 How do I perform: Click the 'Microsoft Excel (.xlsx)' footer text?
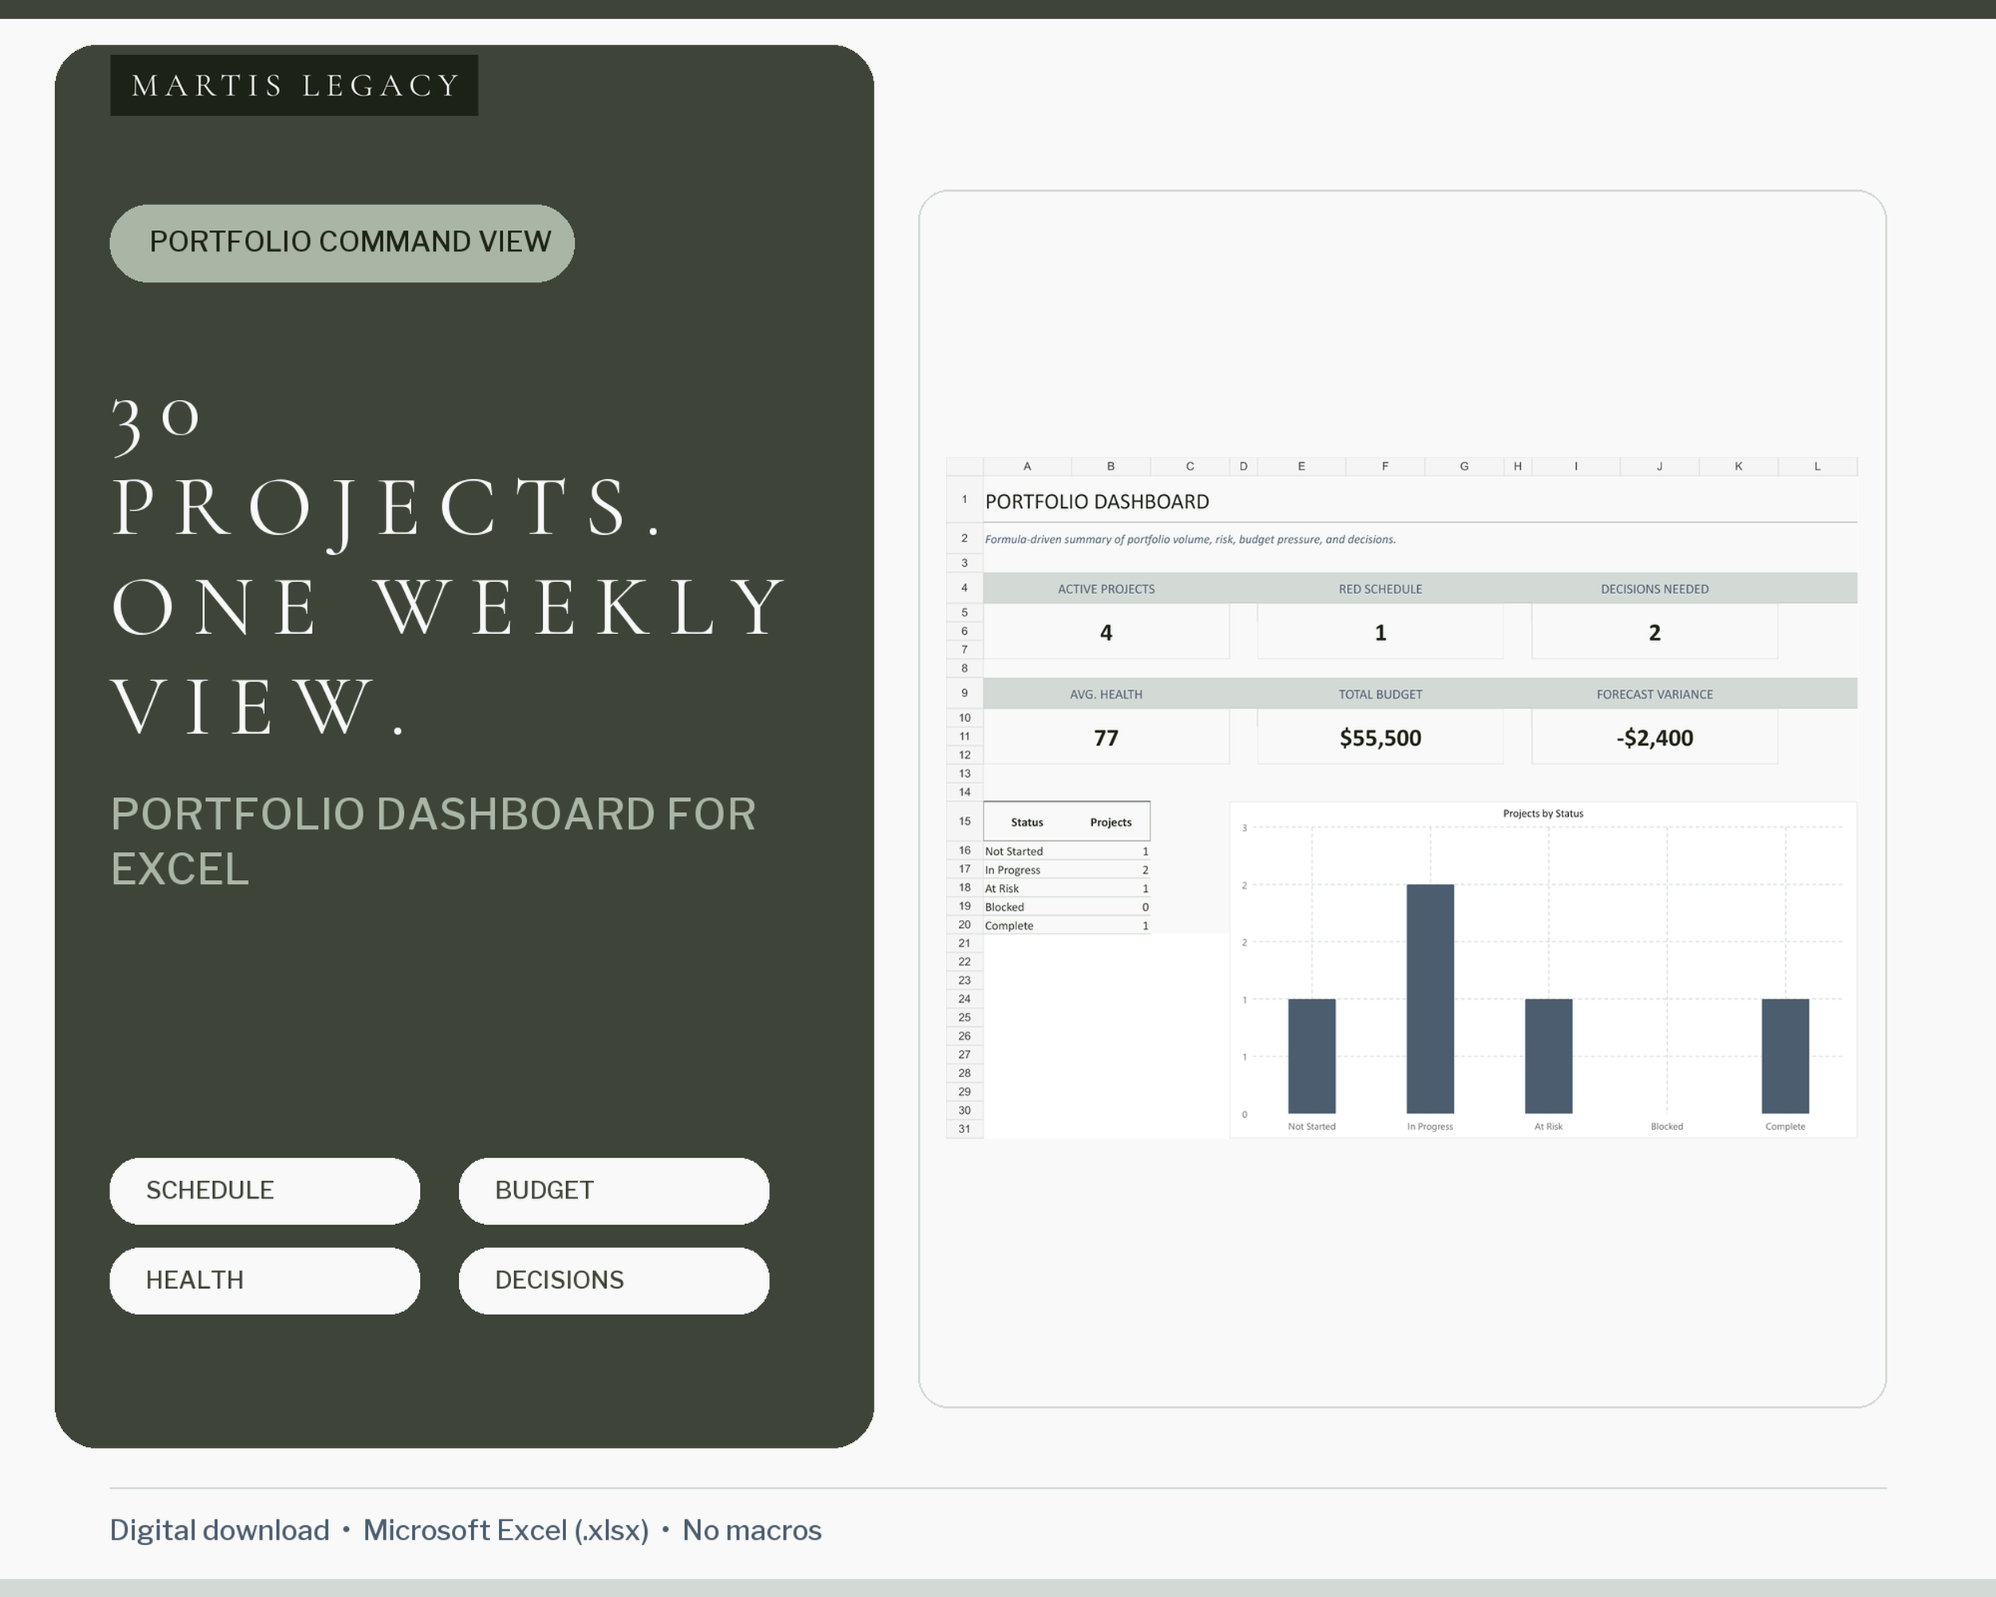(505, 1531)
